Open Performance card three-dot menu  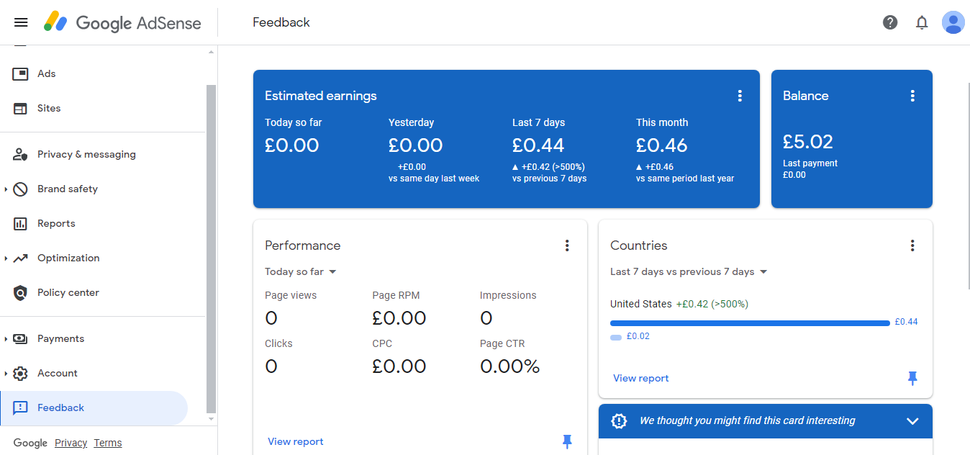[567, 245]
